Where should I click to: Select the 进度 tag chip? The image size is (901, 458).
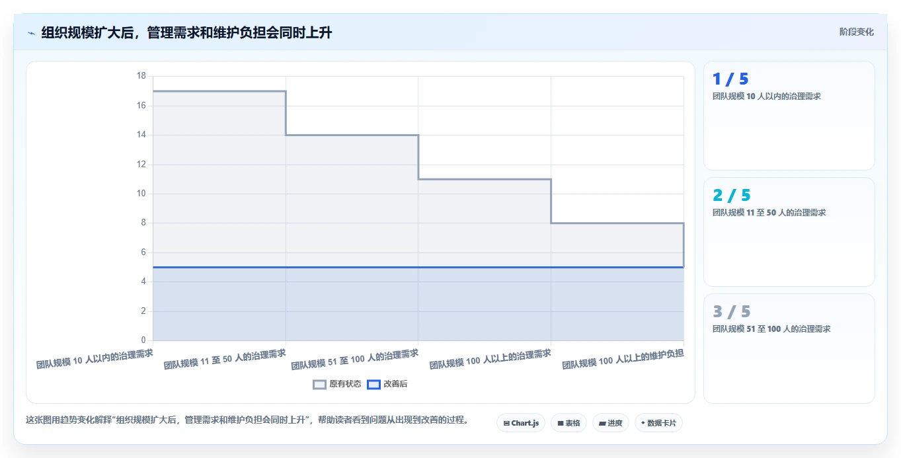click(611, 423)
